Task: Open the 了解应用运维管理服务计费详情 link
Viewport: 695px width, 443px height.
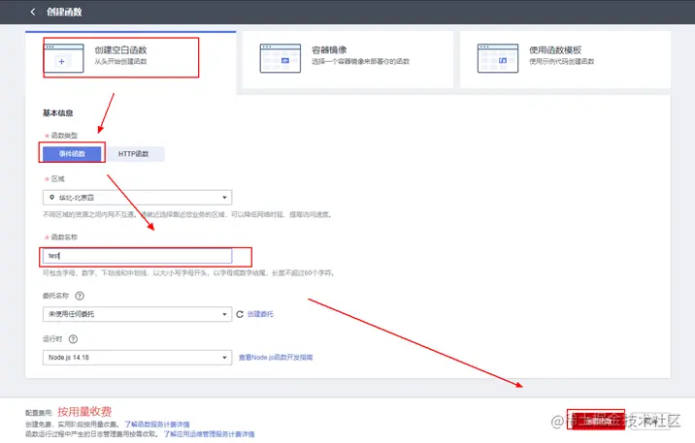Action: pyautogui.click(x=210, y=434)
